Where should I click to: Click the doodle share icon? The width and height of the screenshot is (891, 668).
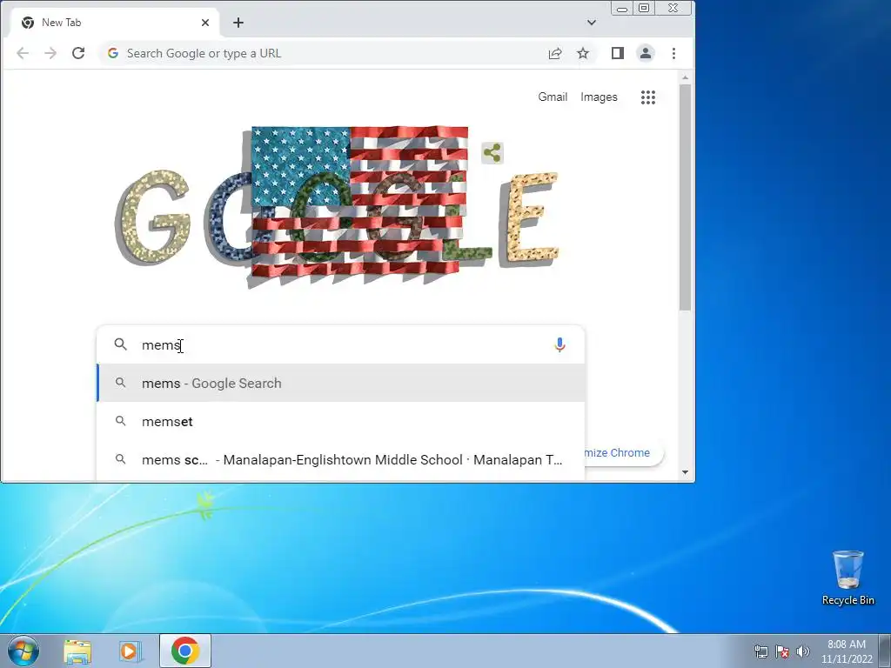[x=492, y=153]
